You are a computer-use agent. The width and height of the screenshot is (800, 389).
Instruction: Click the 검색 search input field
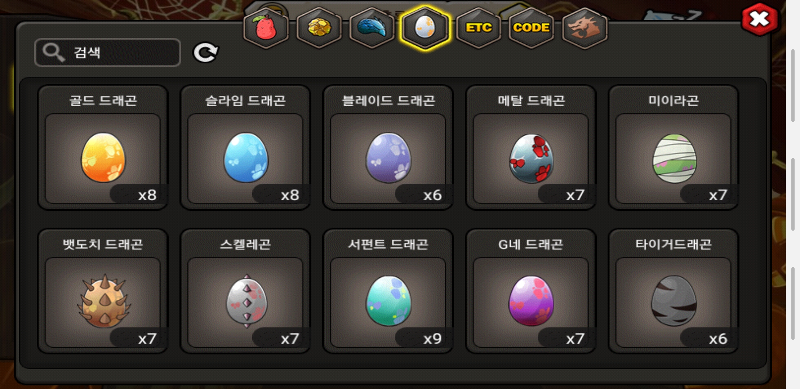click(x=107, y=53)
